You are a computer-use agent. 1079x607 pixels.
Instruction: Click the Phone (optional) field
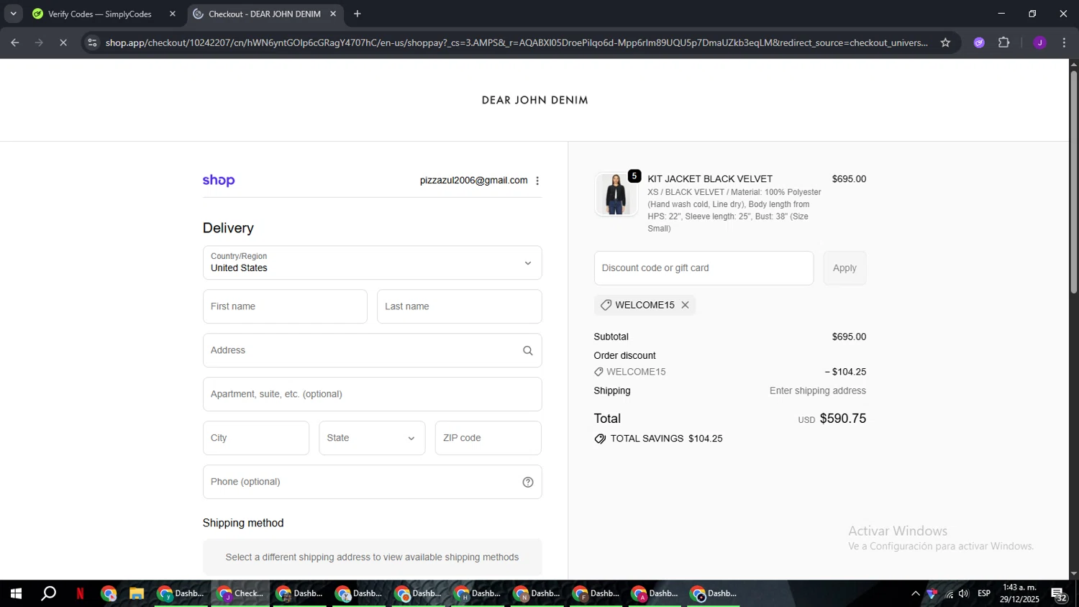click(x=372, y=482)
